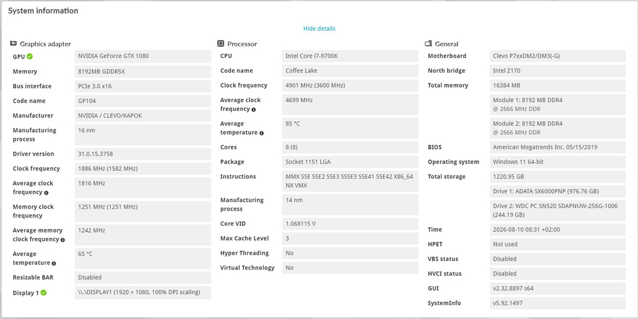Click the 85 °C CPU temperature value

pyautogui.click(x=350, y=128)
